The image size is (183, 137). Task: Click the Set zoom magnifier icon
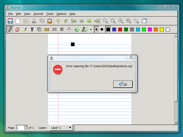point(136,21)
